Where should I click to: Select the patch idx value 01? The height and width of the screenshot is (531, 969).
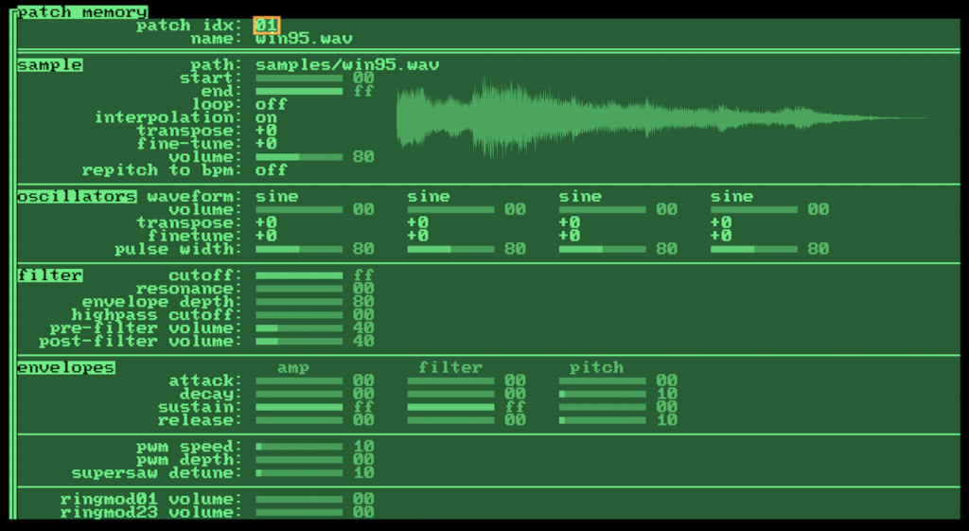266,26
